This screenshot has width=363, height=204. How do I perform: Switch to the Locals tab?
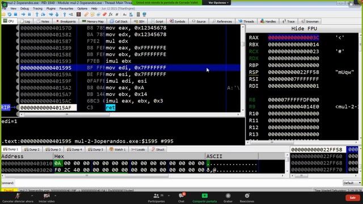coord(138,150)
